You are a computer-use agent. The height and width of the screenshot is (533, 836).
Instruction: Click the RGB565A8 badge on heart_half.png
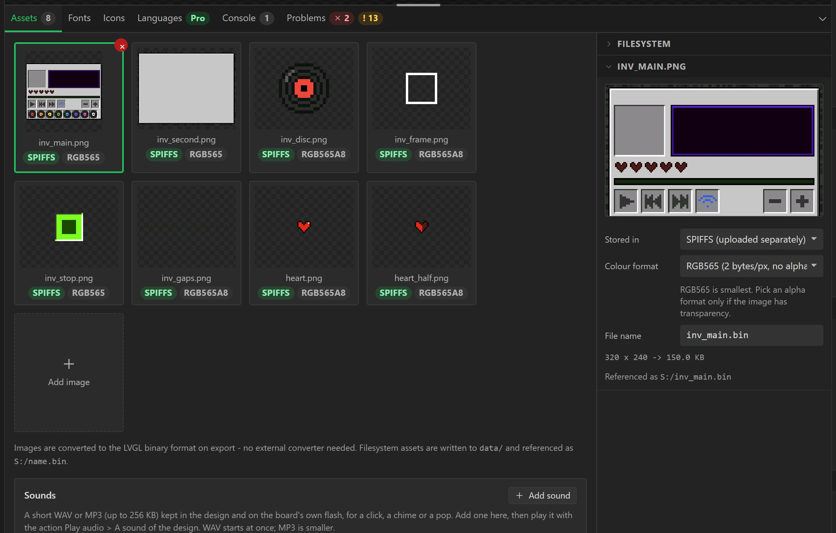pyautogui.click(x=441, y=293)
